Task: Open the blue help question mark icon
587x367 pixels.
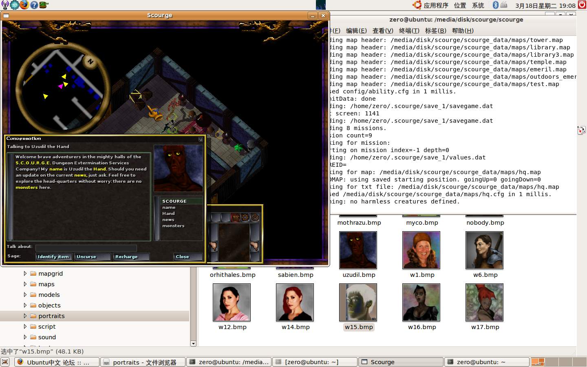Action: [x=34, y=5]
